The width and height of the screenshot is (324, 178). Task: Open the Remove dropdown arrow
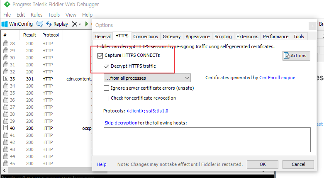point(80,24)
